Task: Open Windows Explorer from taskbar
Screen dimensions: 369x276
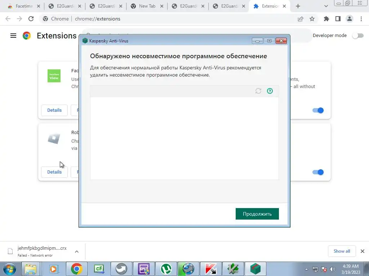Action: pyautogui.click(x=31, y=269)
